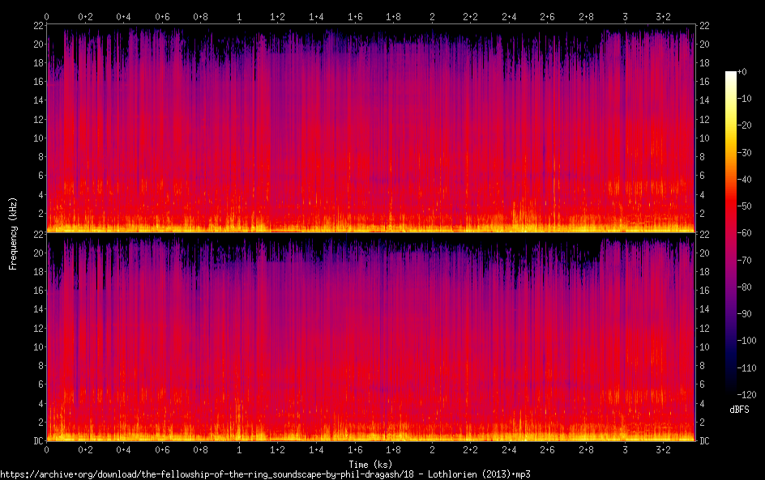
Task: Click the 3.2 tick on the bottom time axis
Action: (663, 451)
